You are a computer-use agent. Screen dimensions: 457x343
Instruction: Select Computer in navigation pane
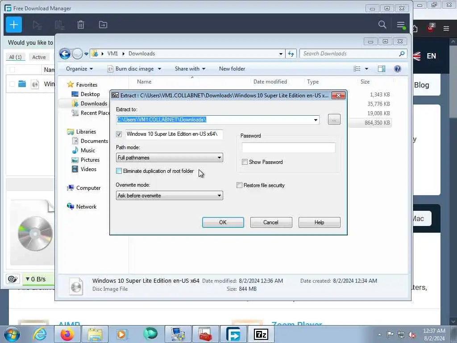point(88,188)
